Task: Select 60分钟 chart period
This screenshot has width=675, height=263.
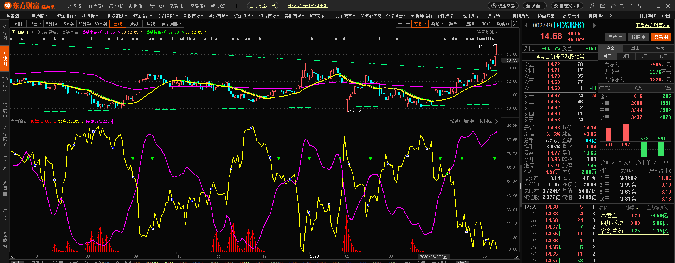Action: click(101, 24)
